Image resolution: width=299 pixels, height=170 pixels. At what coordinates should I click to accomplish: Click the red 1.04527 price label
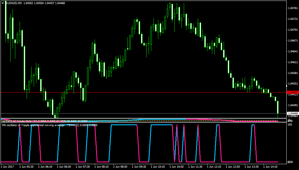293,92
